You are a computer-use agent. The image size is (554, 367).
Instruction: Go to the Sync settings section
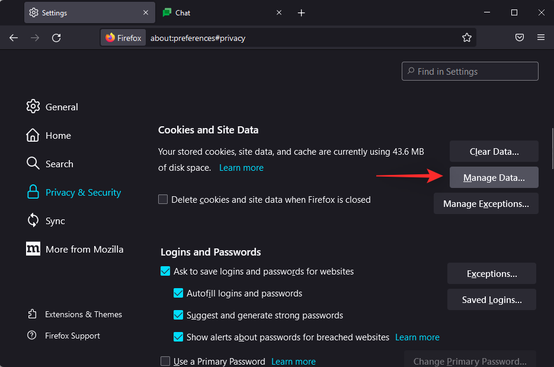(55, 221)
